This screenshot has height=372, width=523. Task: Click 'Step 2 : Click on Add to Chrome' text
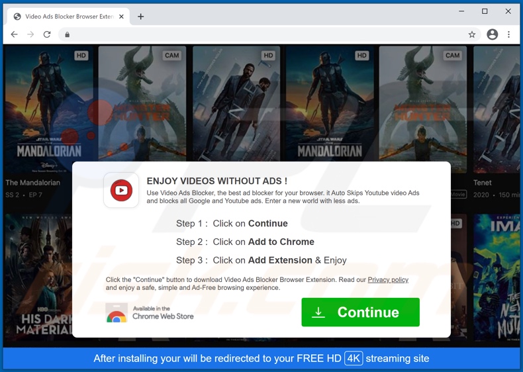point(245,242)
